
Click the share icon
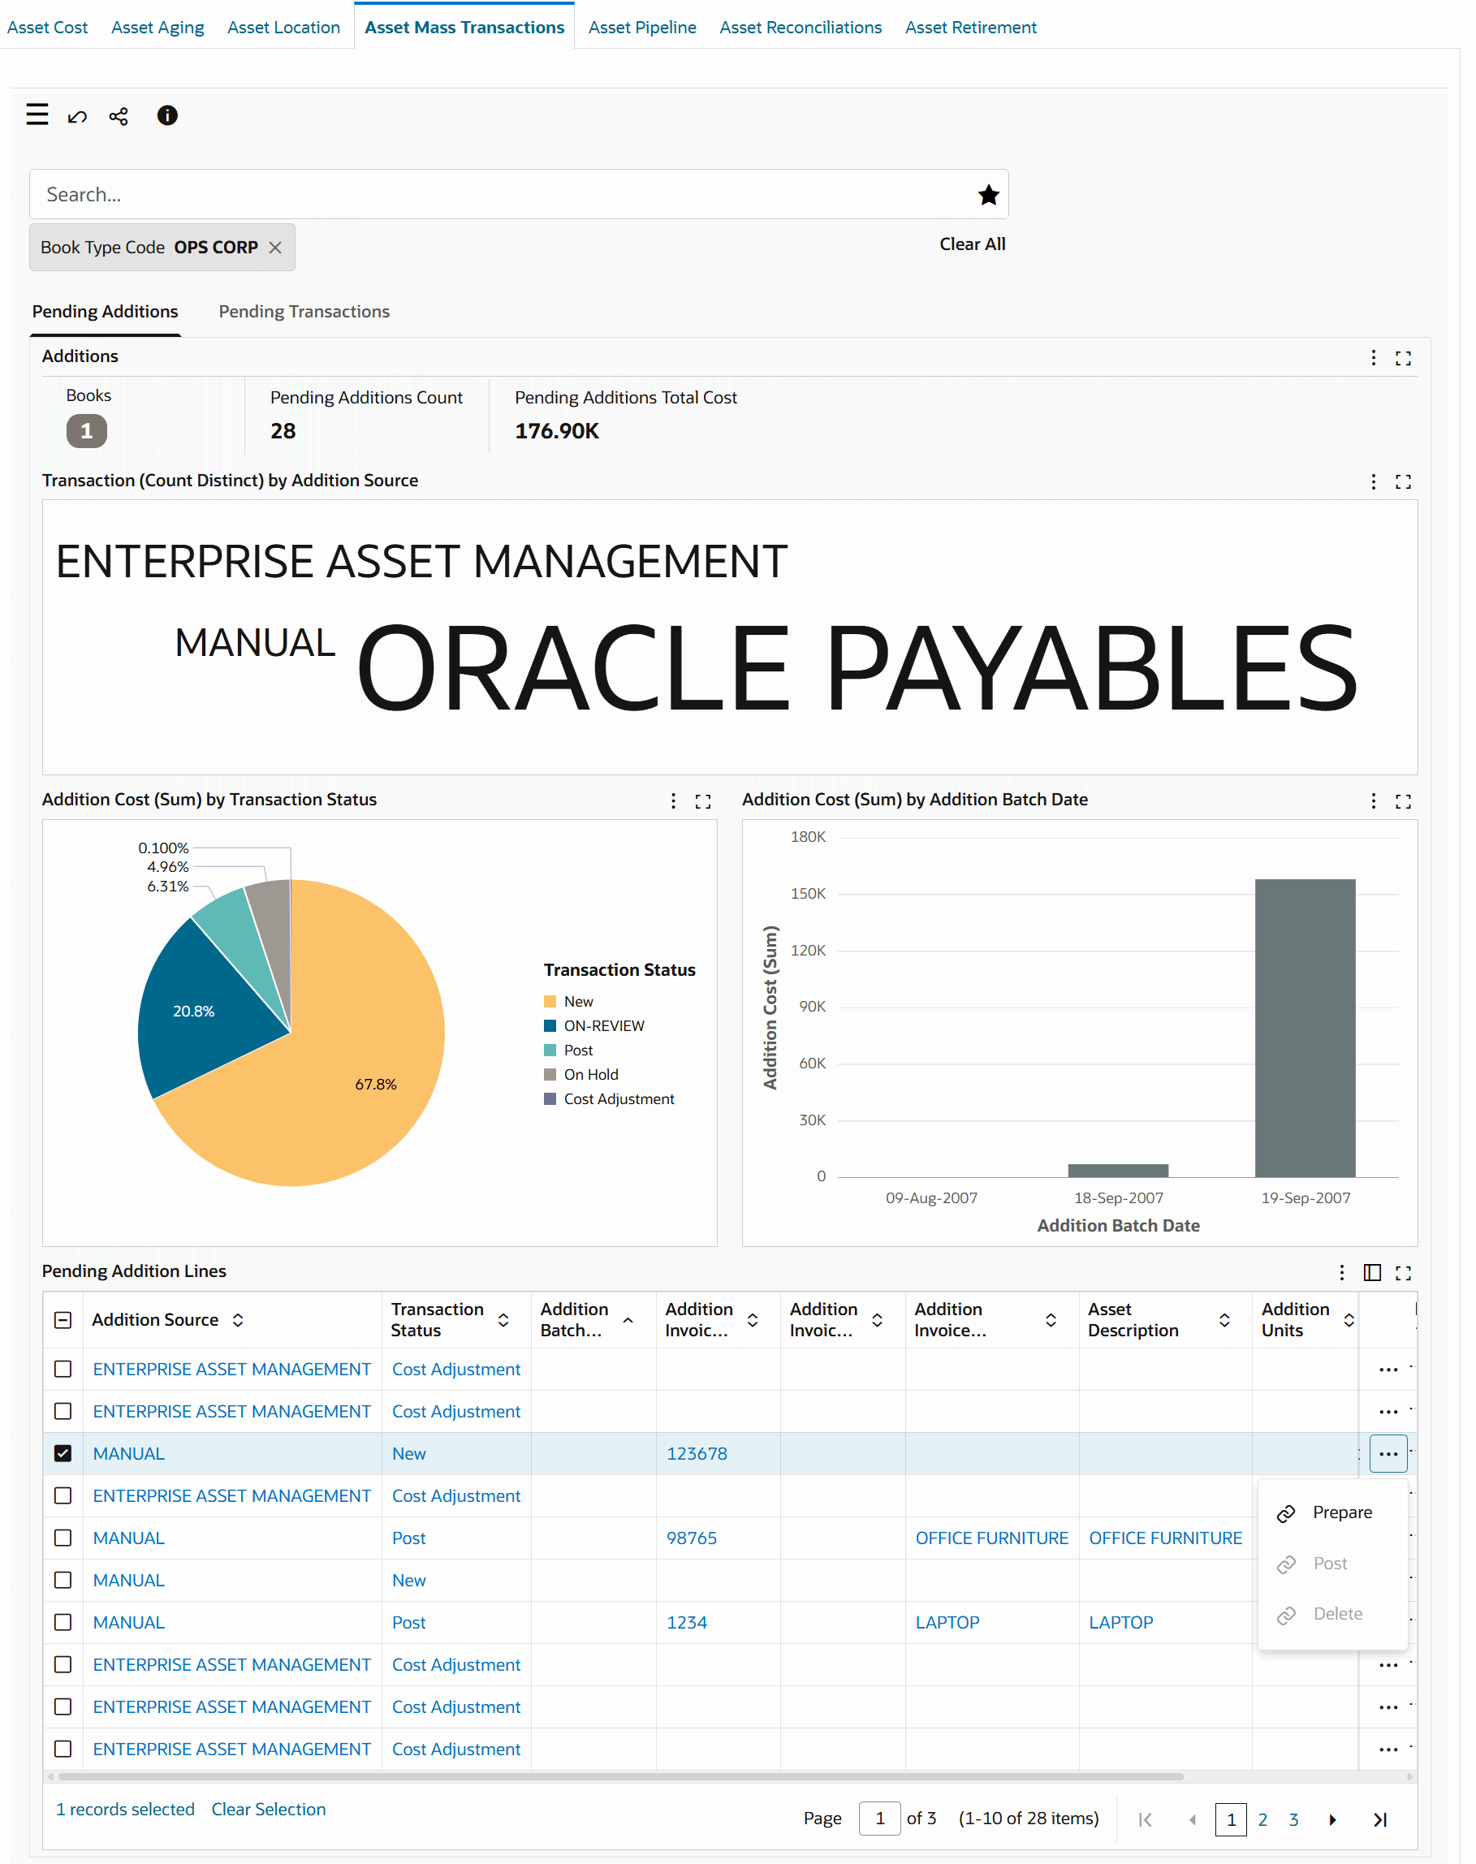(x=119, y=116)
